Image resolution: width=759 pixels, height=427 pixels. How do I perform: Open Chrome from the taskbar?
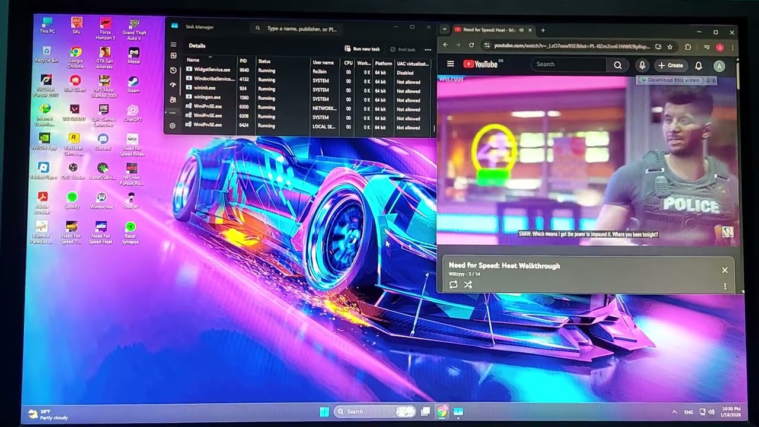tap(442, 412)
